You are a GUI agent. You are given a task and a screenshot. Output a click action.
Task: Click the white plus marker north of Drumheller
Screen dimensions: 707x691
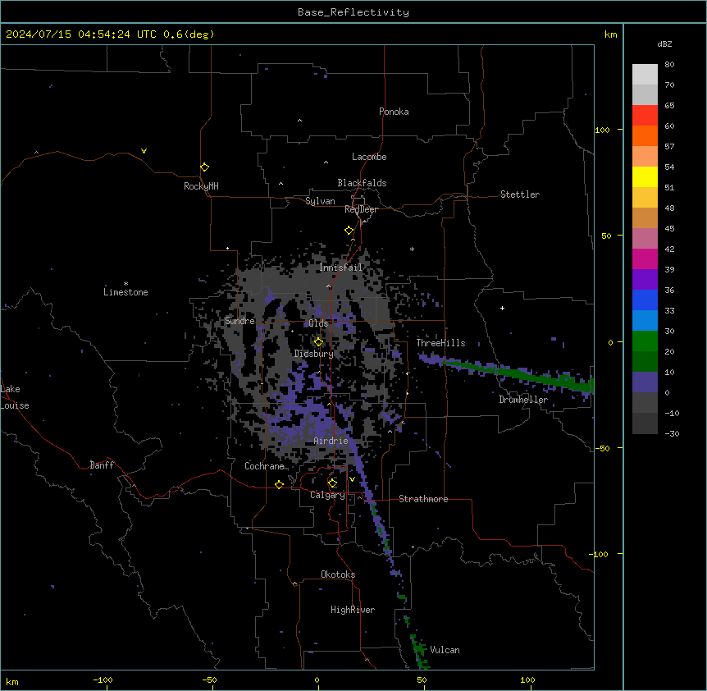point(502,308)
